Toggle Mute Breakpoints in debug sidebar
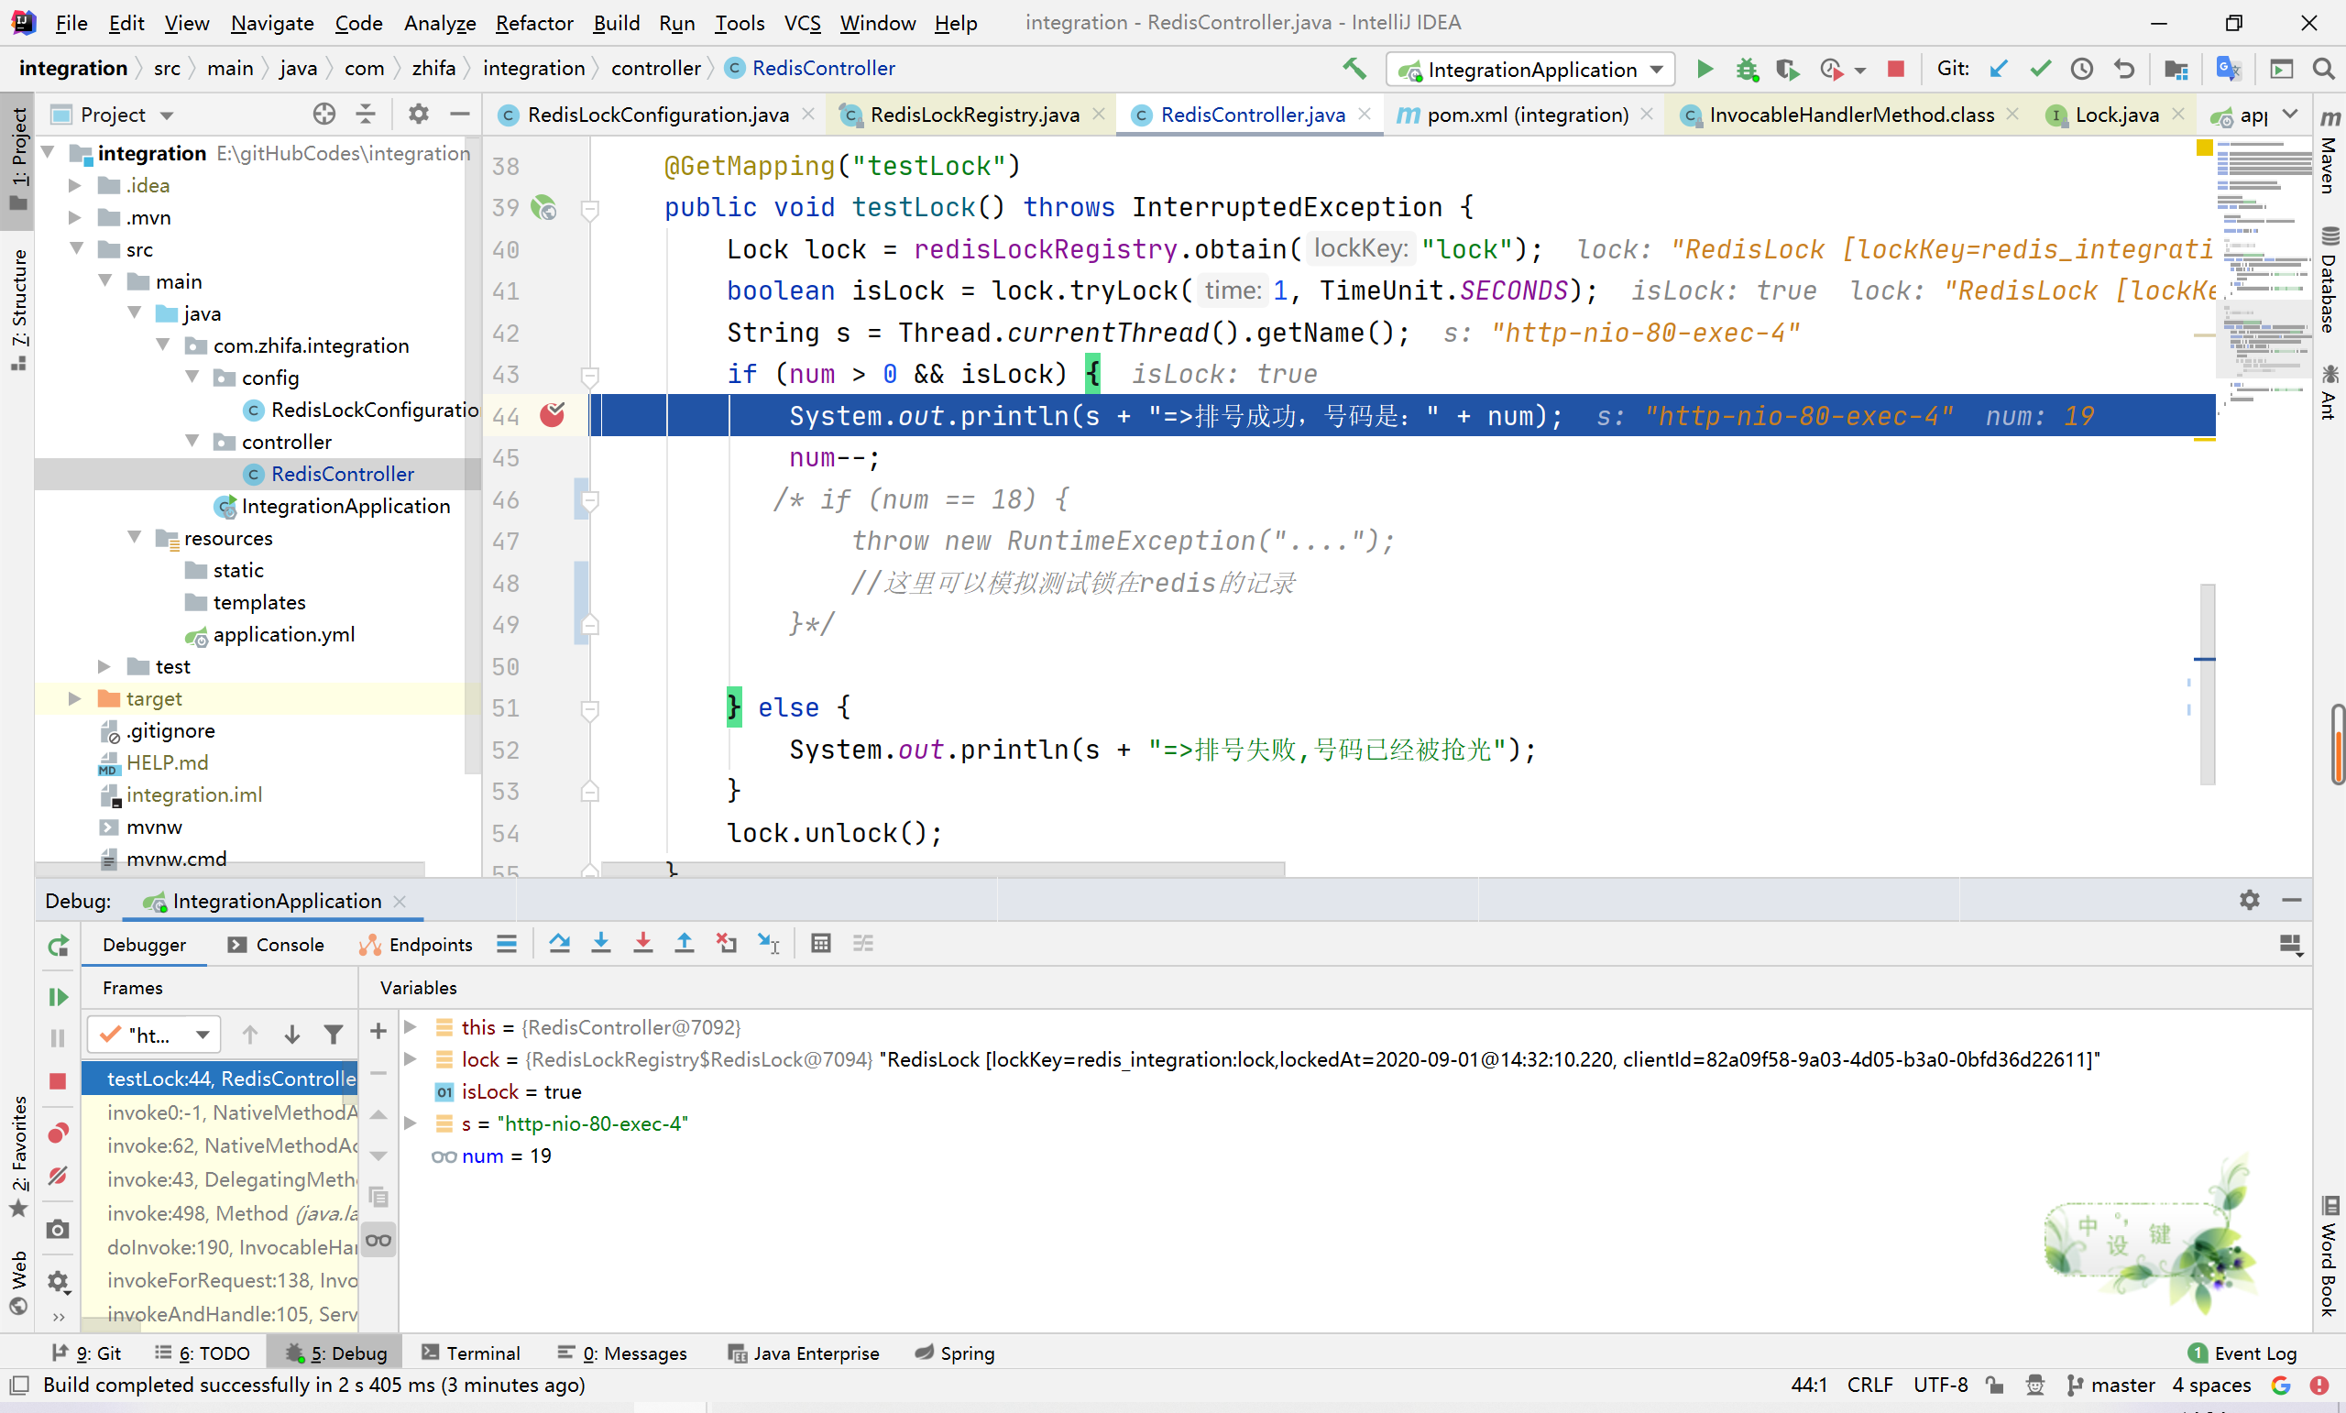 (x=58, y=1176)
